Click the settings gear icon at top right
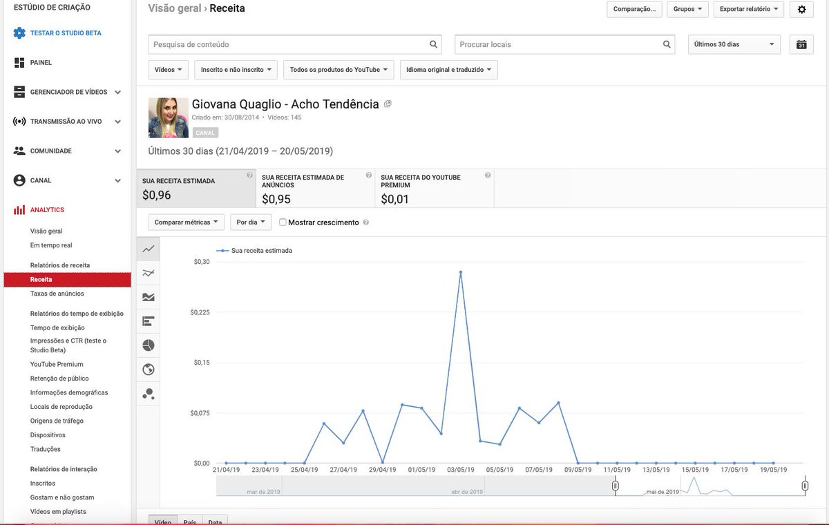 point(801,10)
